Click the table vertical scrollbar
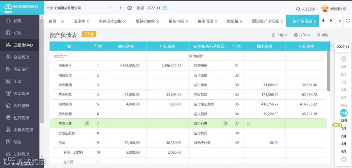 329,71
